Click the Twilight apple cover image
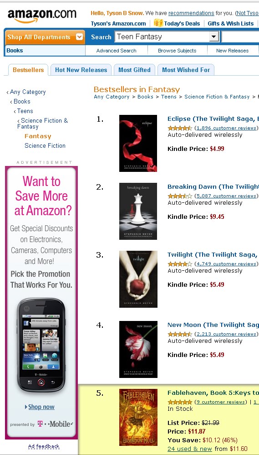The image size is (259, 455). 138,279
